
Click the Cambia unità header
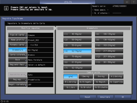(x=93, y=72)
